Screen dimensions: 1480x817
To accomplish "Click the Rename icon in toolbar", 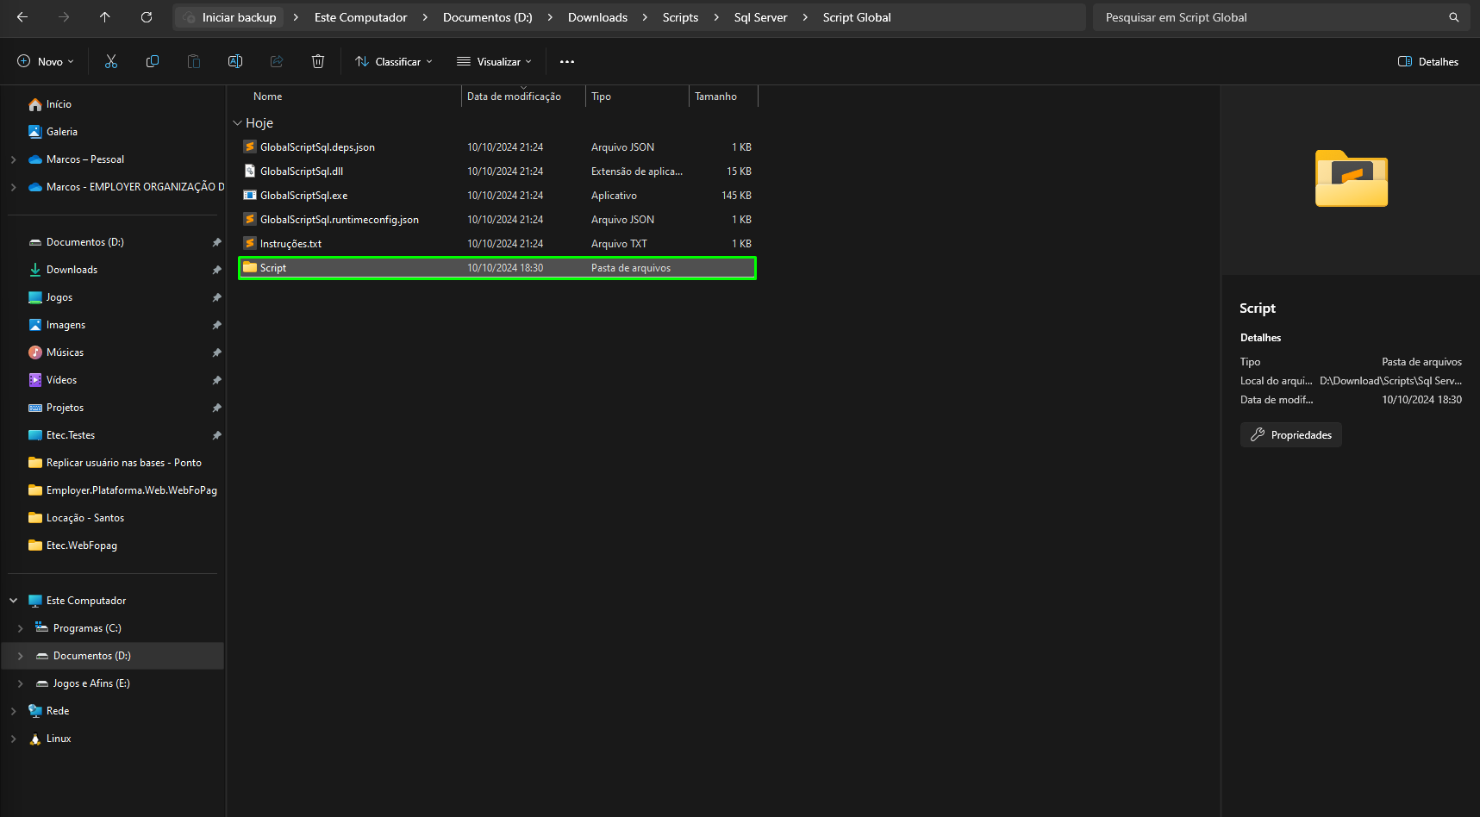I will (235, 61).
